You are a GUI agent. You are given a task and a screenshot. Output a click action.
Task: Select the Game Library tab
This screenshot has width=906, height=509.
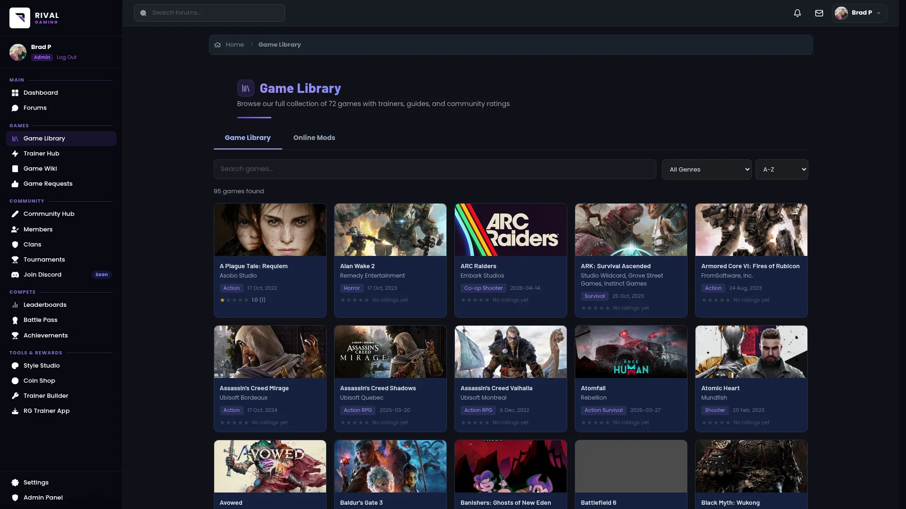coord(247,138)
